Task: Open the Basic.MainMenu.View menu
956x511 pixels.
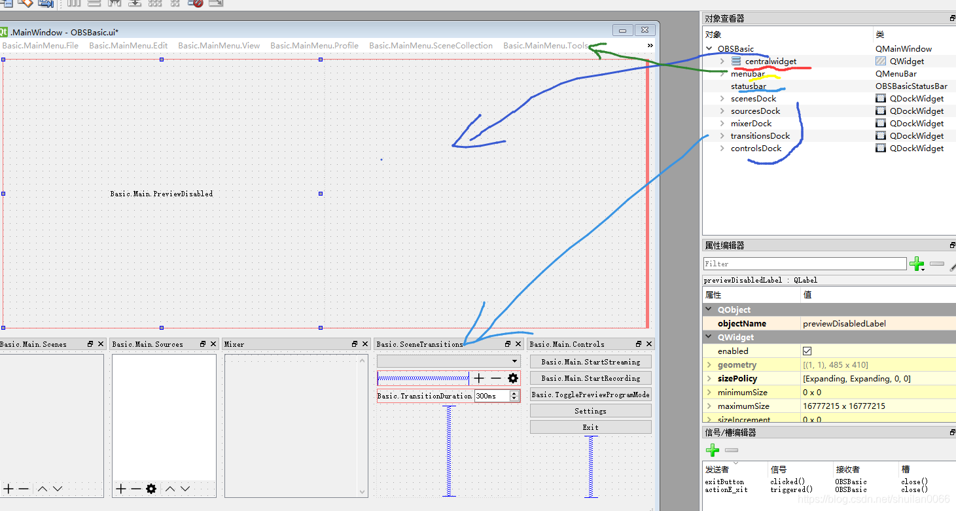Action: (219, 46)
